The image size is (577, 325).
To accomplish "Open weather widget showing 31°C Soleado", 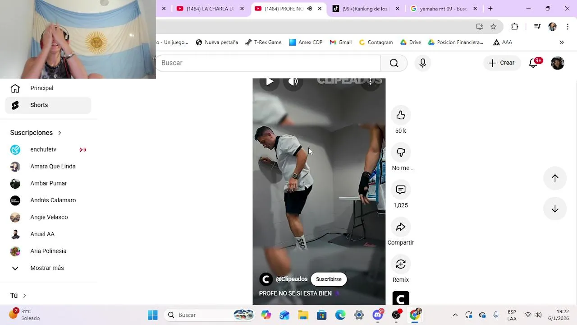I will pos(25,315).
